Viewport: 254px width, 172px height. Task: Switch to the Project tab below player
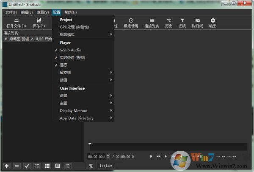[106, 166]
